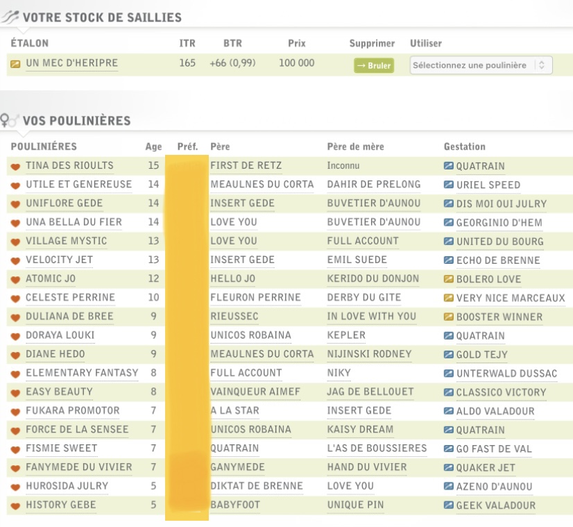Click the gold gestation icon beside BOLERO LOVE
The height and width of the screenshot is (527, 573).
448,279
